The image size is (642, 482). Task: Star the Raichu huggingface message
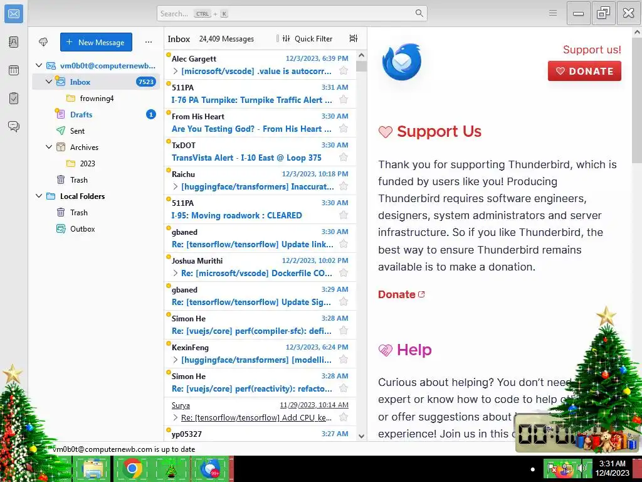[344, 186]
